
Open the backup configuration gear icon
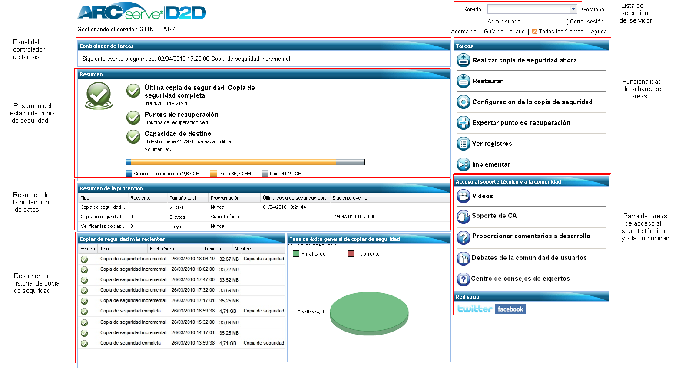click(x=464, y=102)
